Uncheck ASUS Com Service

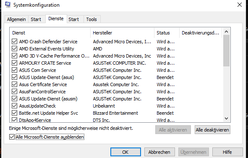[14, 70]
